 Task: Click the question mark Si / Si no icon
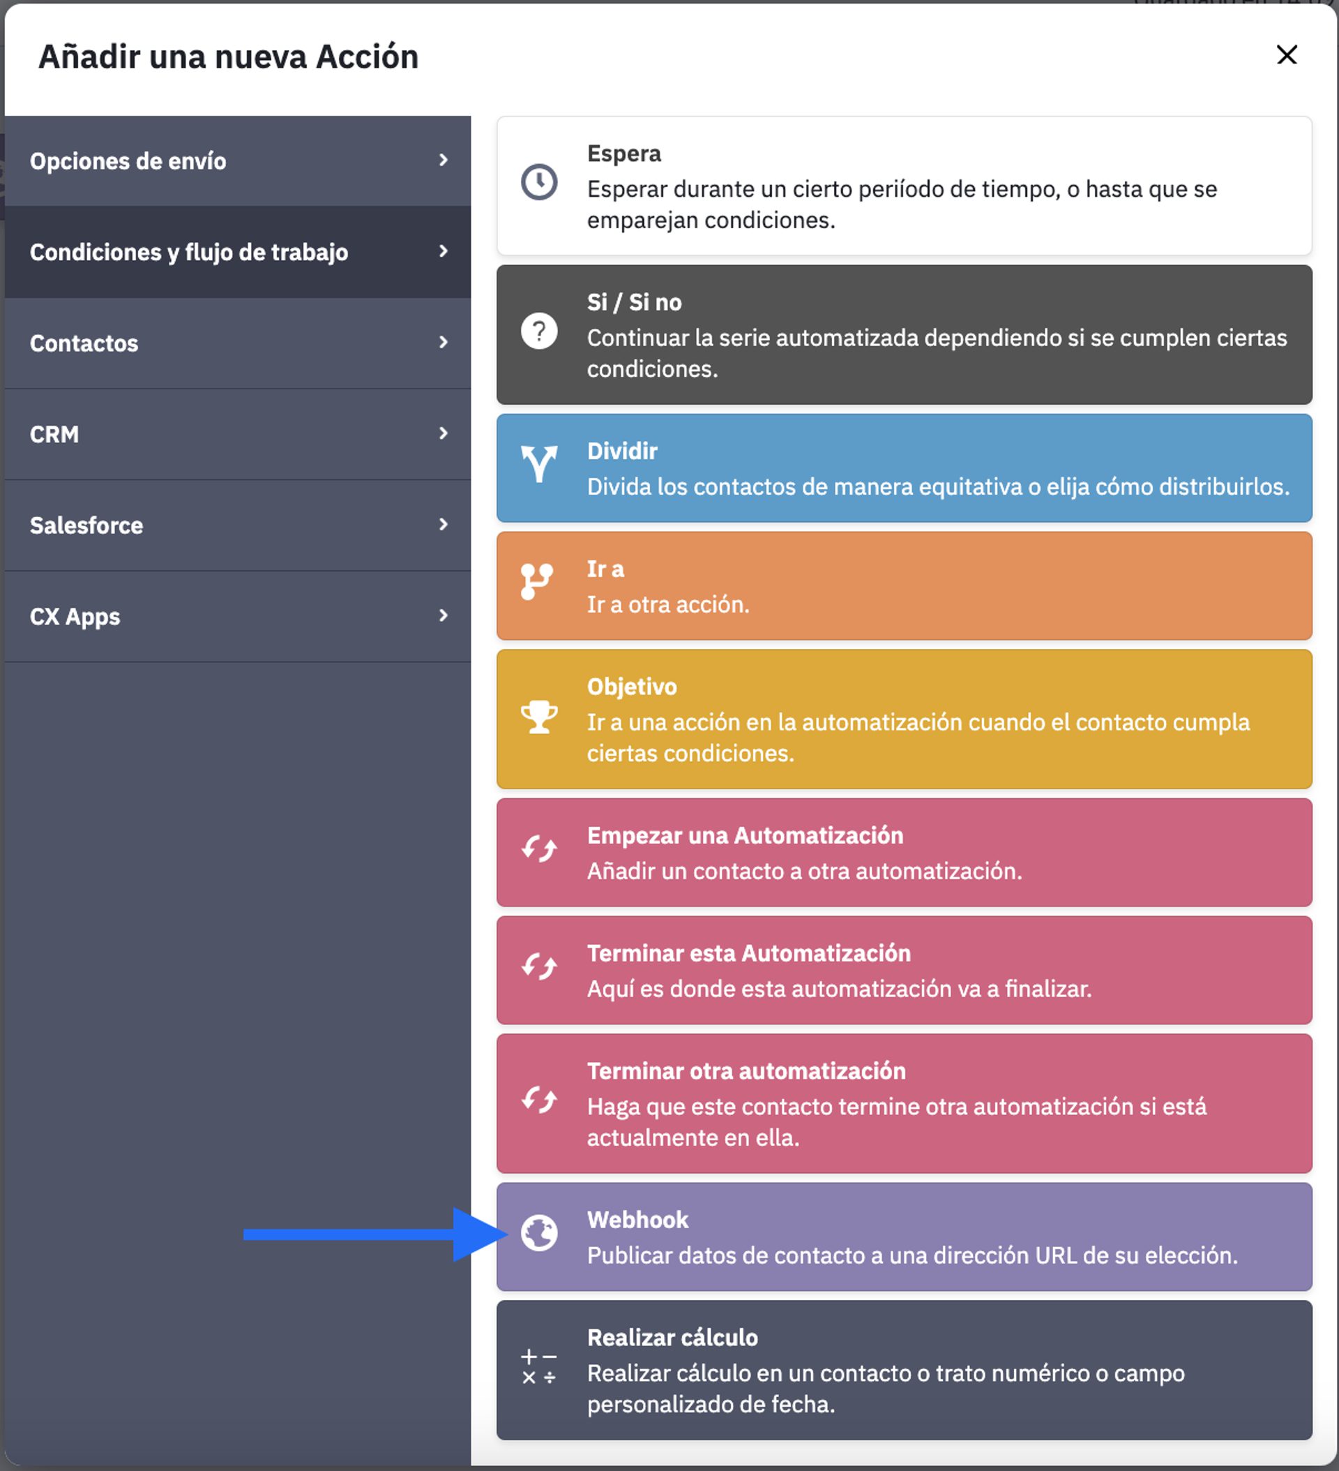click(x=539, y=331)
